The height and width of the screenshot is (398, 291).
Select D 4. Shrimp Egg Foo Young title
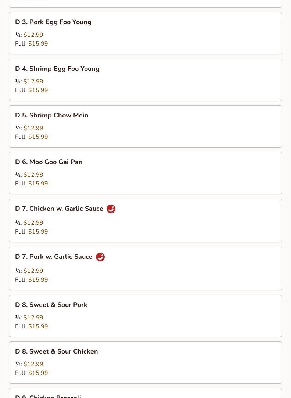point(57,69)
